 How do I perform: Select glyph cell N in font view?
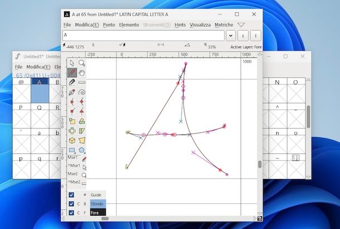tap(278, 91)
